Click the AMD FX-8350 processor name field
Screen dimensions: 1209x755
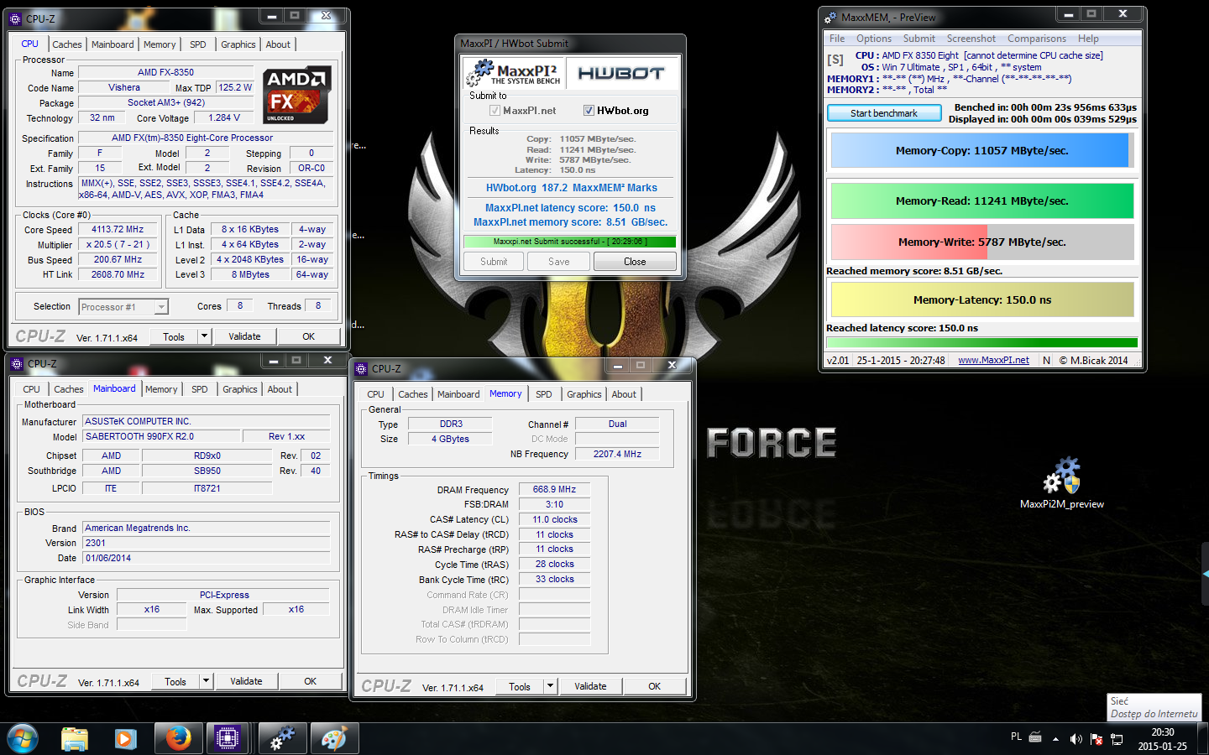point(165,73)
